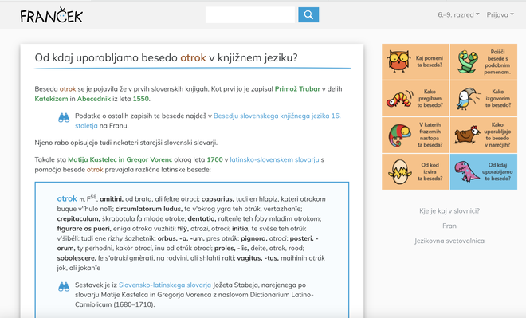Open 'Kje je kaj v slovnici?' link
Screen dimensions: 526x318
(449, 210)
